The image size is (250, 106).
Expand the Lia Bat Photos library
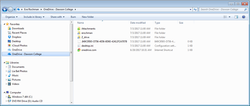tap(6, 71)
